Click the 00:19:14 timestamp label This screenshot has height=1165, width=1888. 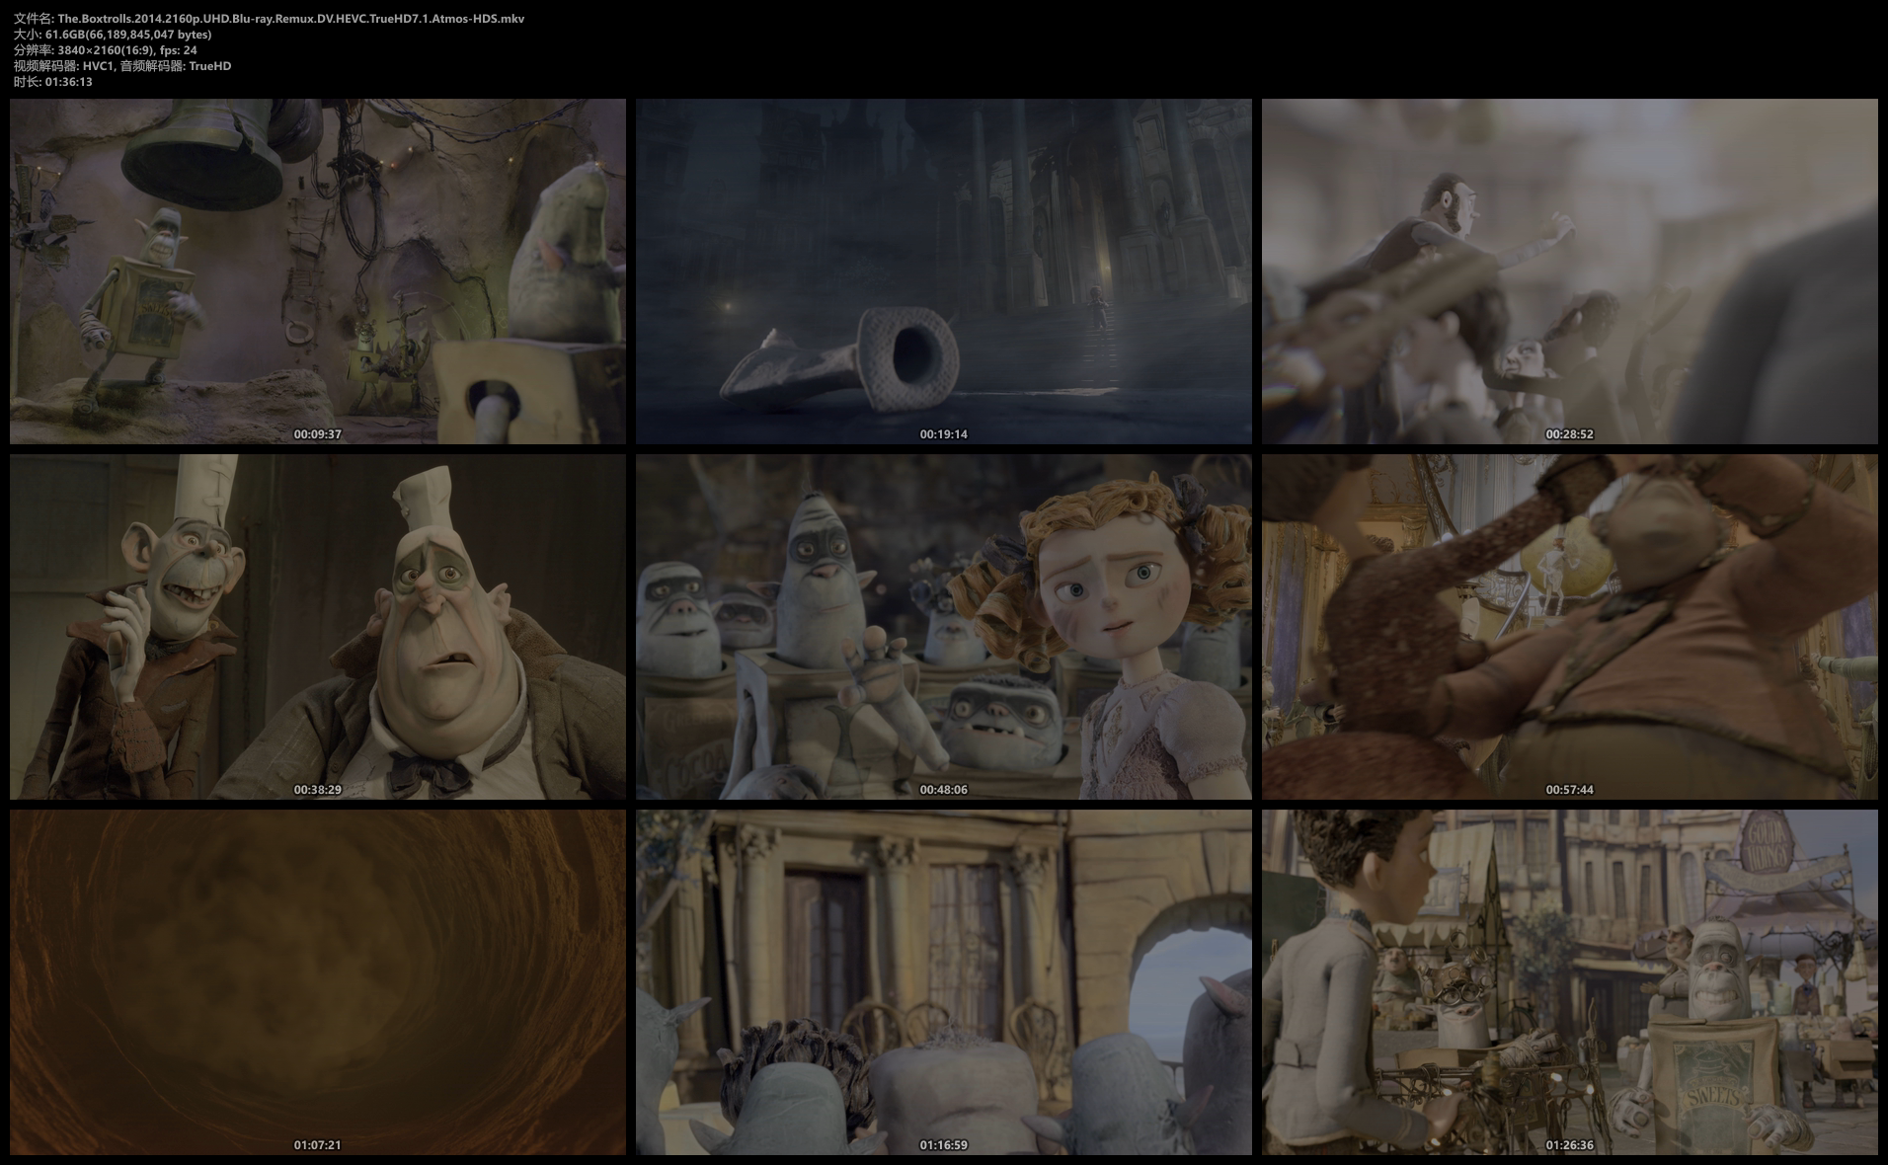pyautogui.click(x=943, y=434)
